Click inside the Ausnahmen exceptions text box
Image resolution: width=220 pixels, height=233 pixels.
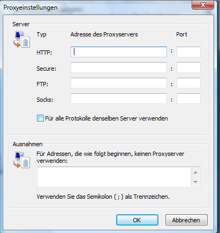click(114, 177)
